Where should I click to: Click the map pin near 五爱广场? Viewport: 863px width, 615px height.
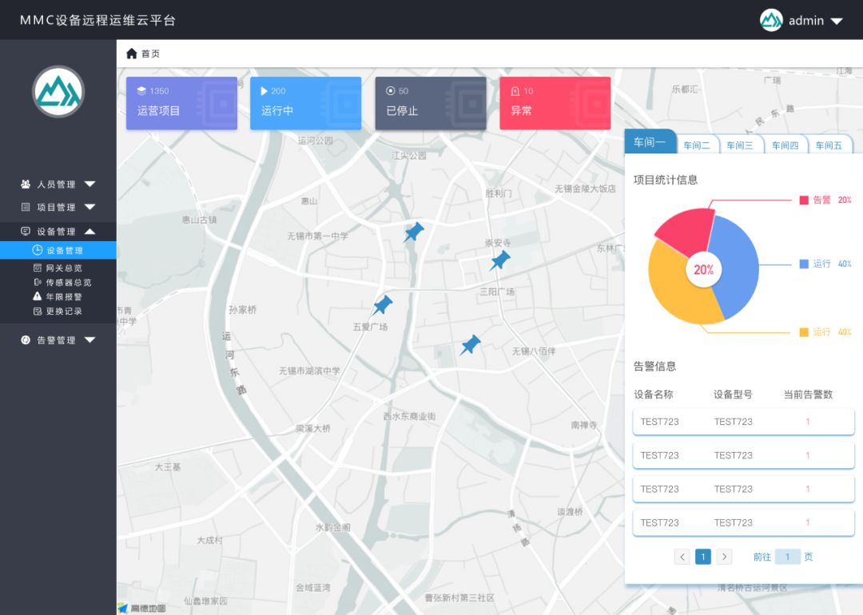click(x=382, y=306)
